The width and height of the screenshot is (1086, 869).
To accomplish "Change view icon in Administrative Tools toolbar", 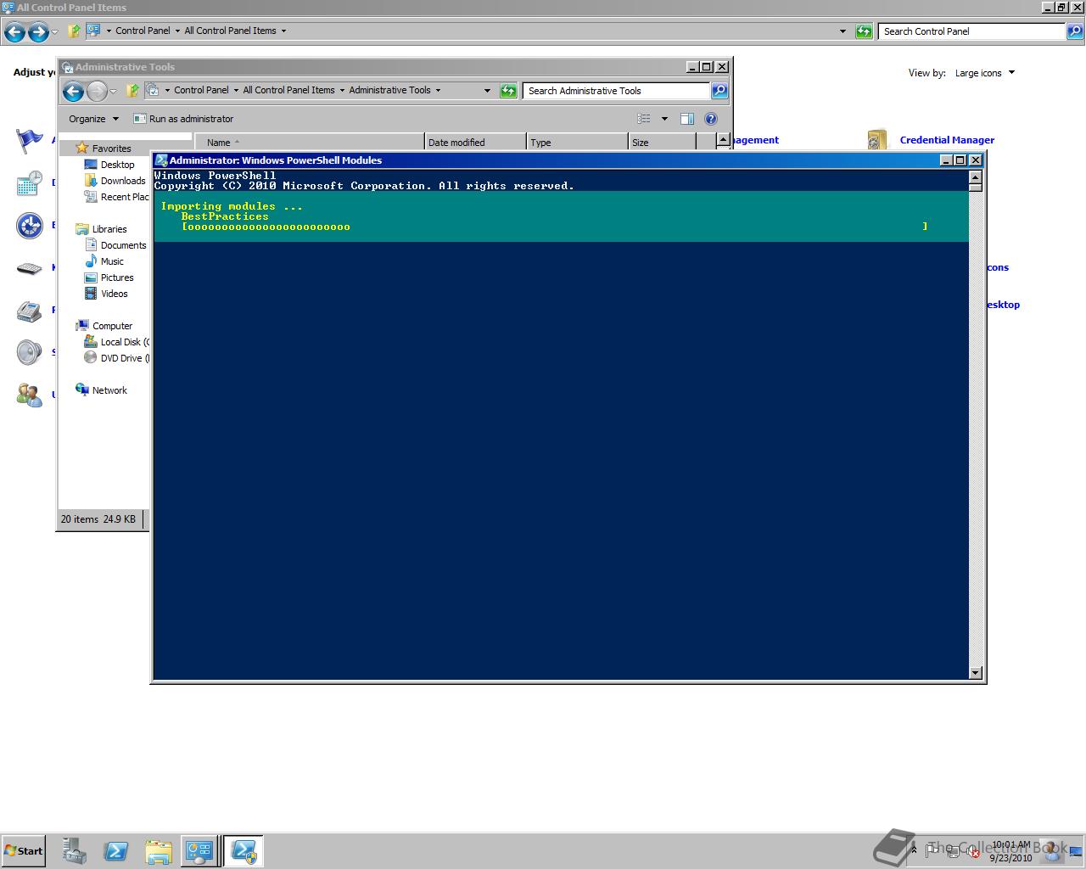I will tap(644, 119).
